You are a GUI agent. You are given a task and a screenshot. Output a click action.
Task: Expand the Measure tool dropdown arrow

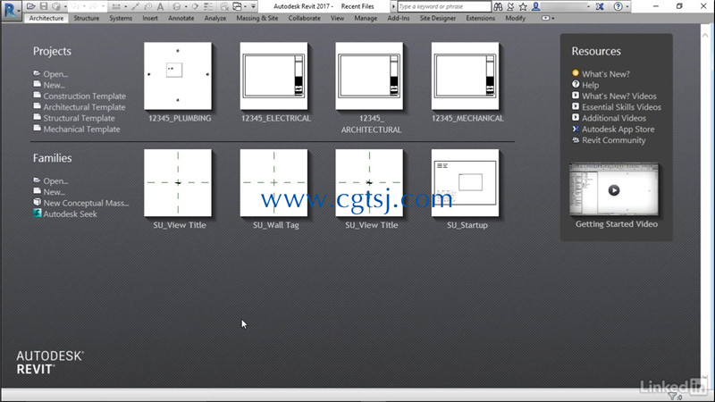pos(125,6)
